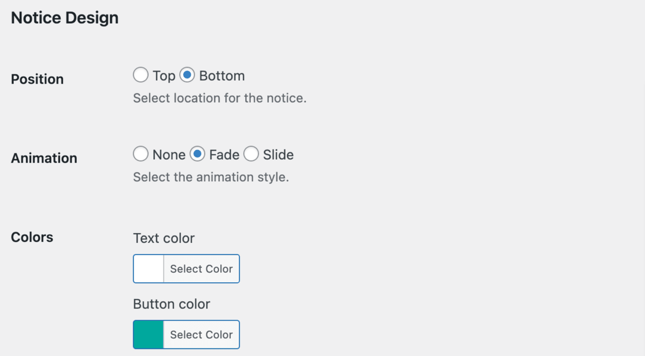
Task: Click the 'None' animation label text
Action: [x=169, y=155]
